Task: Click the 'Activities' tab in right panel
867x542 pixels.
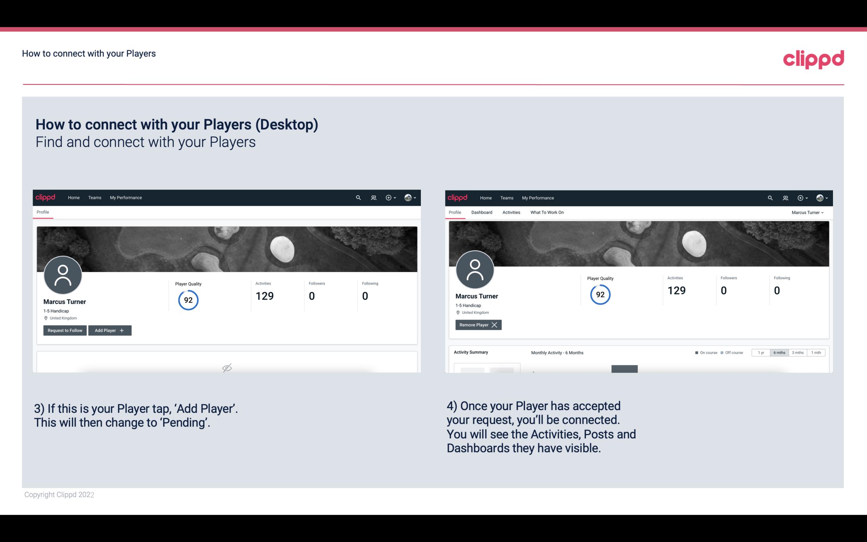Action: pyautogui.click(x=511, y=212)
